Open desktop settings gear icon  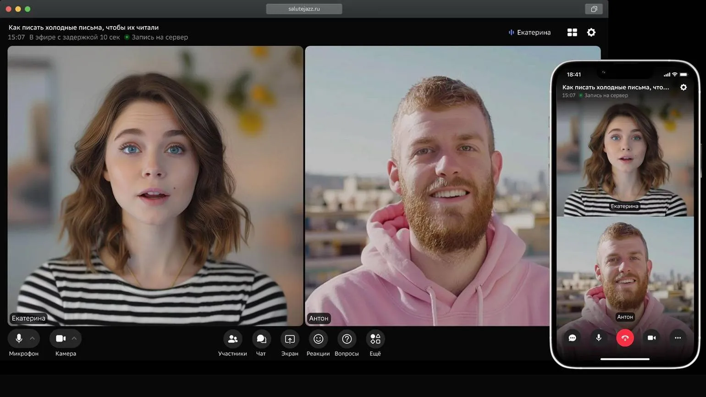pyautogui.click(x=591, y=33)
